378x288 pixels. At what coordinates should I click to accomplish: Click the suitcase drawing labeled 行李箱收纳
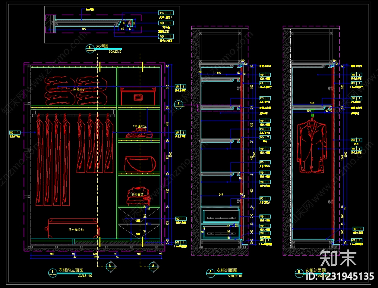point(73,228)
